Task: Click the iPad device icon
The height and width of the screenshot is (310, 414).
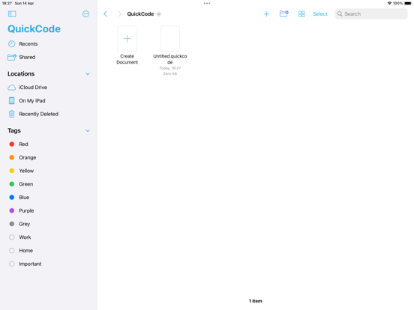Action: pyautogui.click(x=11, y=100)
